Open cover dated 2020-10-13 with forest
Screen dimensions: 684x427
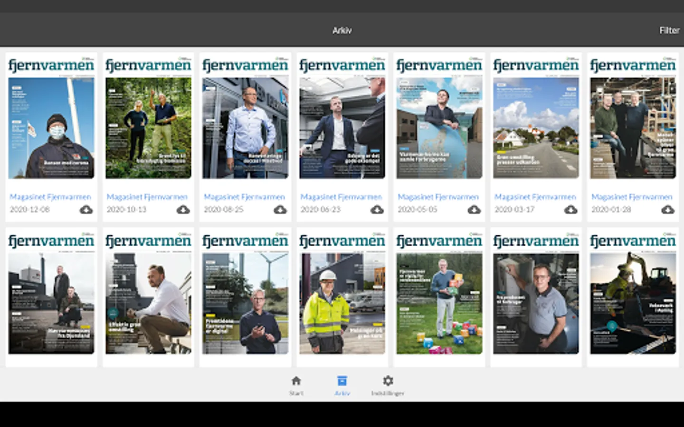pos(148,118)
